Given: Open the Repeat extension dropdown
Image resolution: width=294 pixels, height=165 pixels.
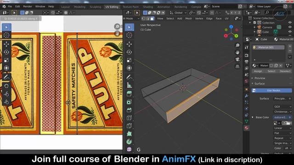Looking at the screenshot, I should point(283,138).
